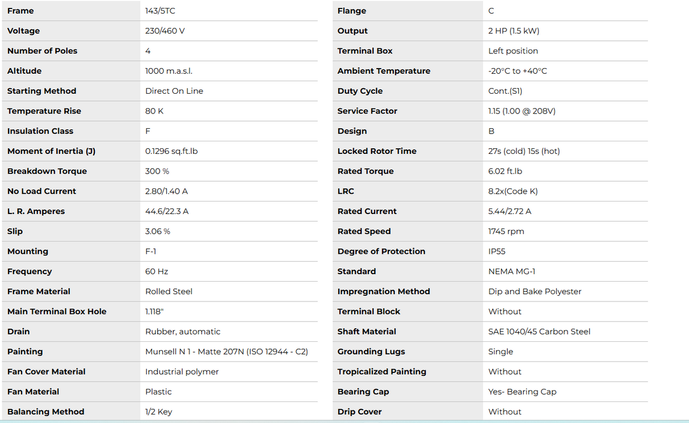Select the Moment of Inertia value

(171, 151)
